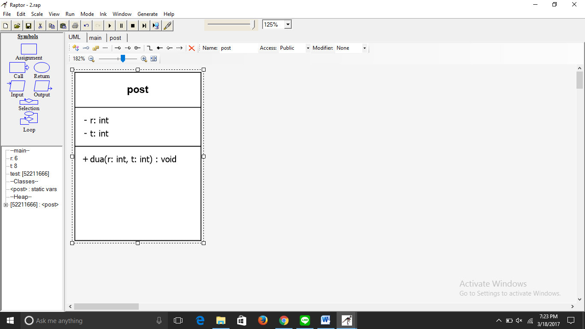
Task: Select the stepped-line association tool
Action: (x=150, y=48)
